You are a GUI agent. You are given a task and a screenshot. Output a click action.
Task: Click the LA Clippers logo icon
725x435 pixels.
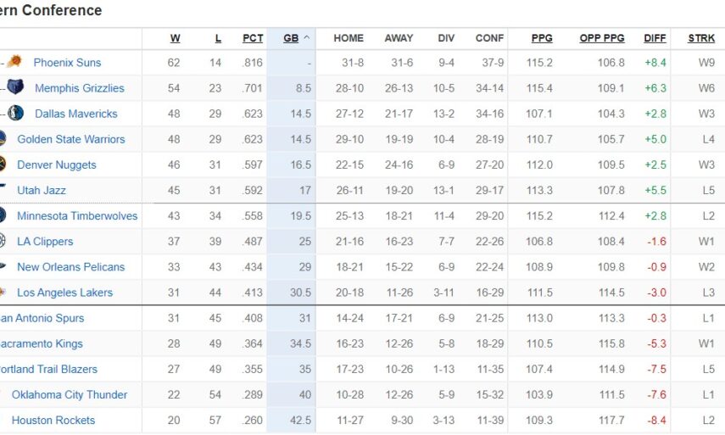click(3, 241)
